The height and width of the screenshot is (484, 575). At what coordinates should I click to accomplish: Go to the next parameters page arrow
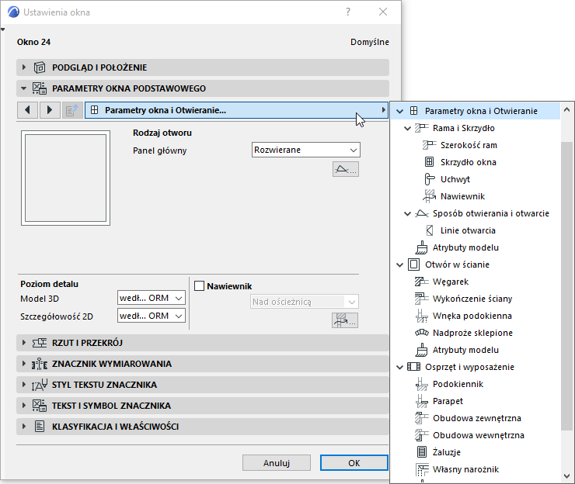(50, 110)
